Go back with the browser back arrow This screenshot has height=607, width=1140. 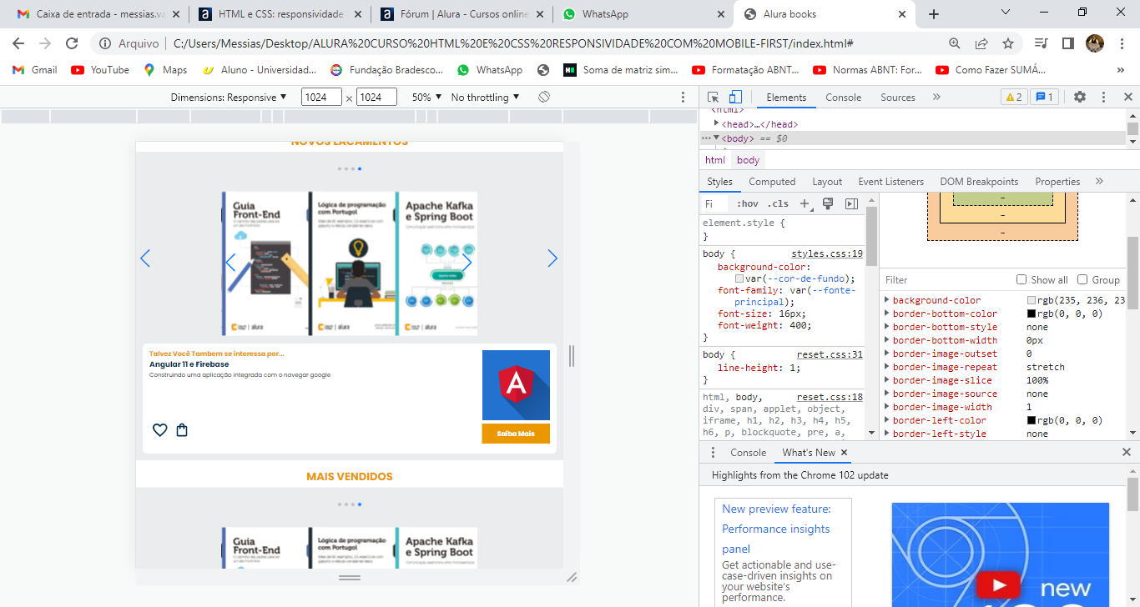click(x=18, y=43)
